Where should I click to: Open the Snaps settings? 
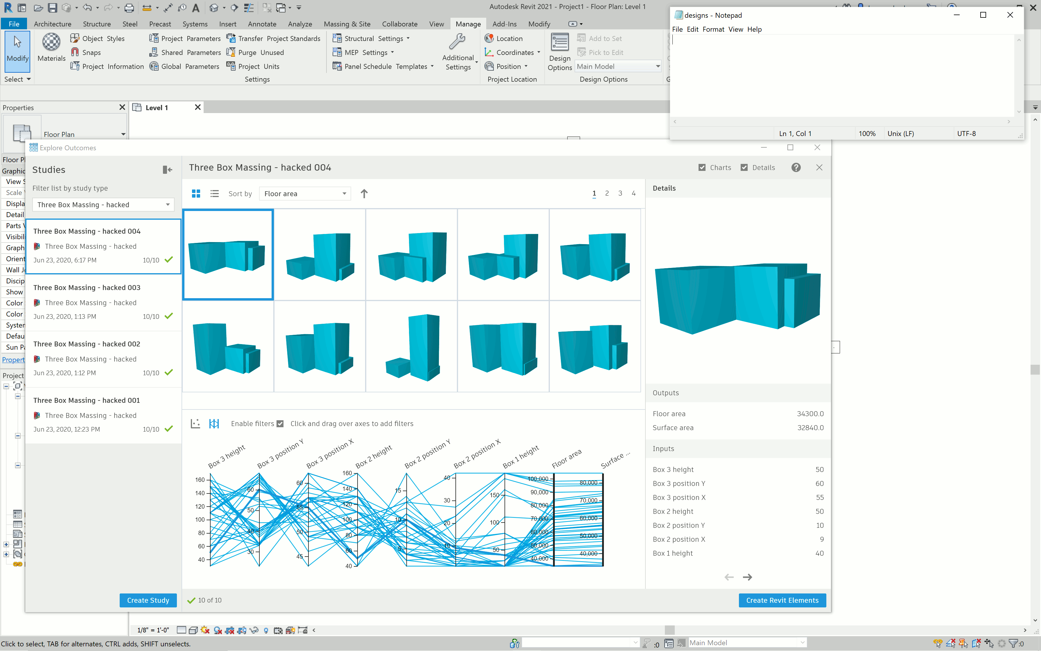[86, 52]
